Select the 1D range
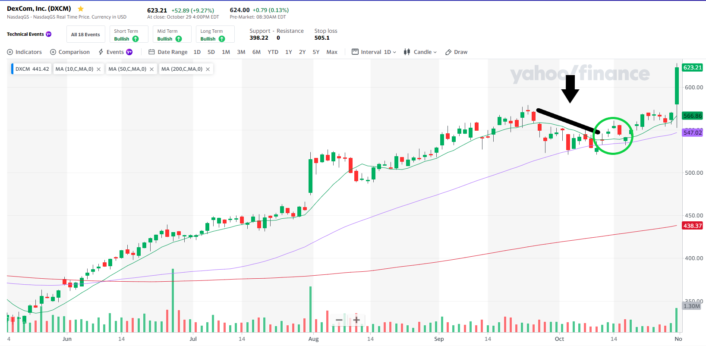This screenshot has height=346, width=706. [x=197, y=52]
